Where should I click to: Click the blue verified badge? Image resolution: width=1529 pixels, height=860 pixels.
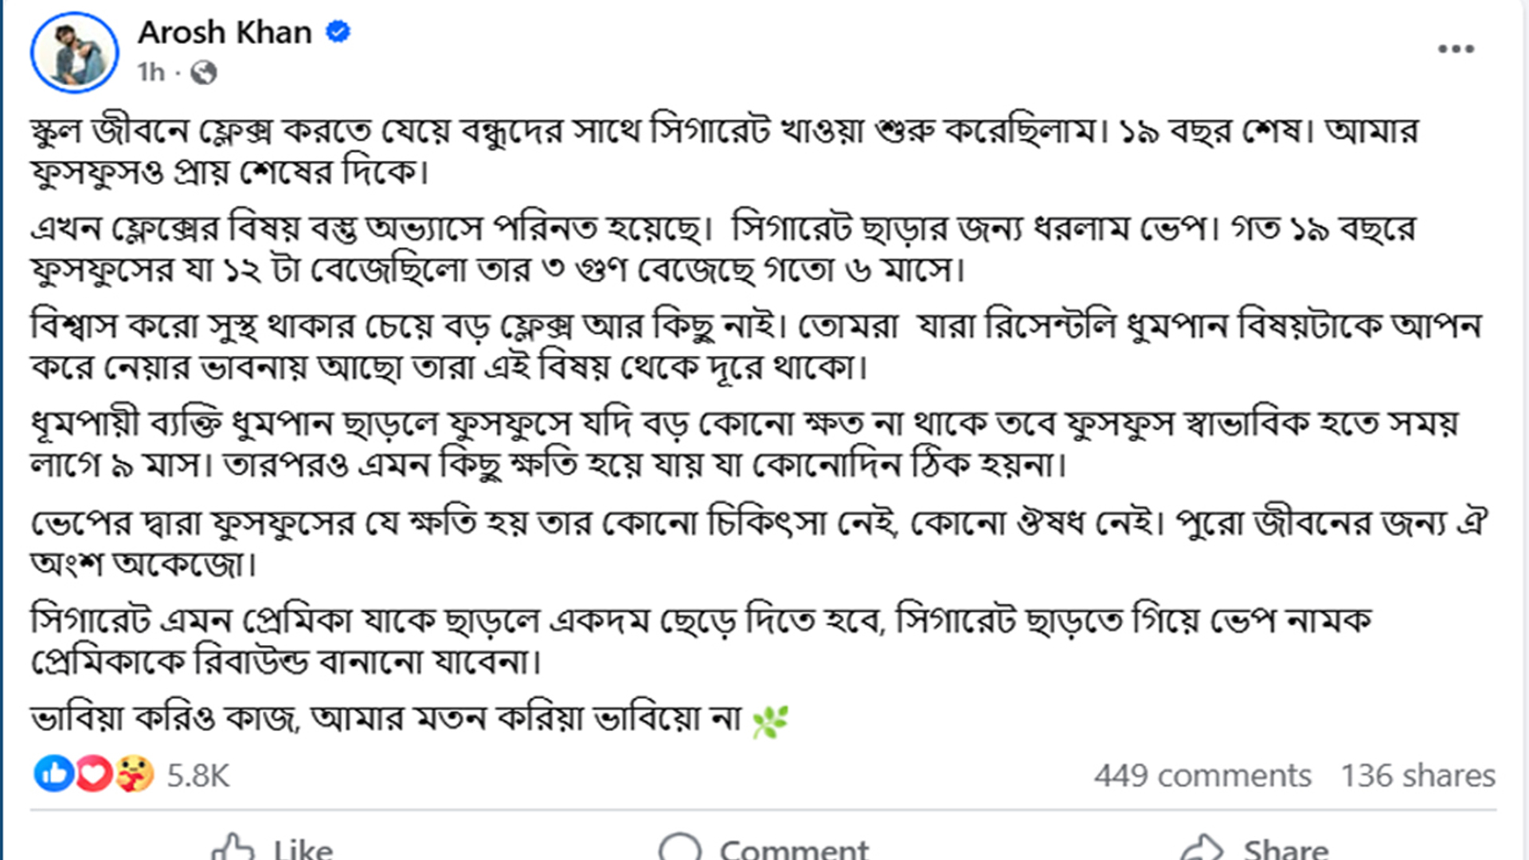(338, 32)
